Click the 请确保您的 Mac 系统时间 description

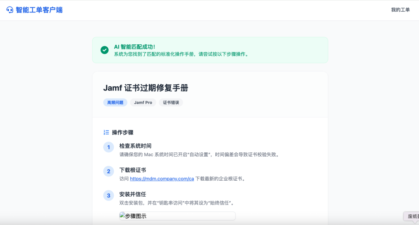[x=200, y=155]
